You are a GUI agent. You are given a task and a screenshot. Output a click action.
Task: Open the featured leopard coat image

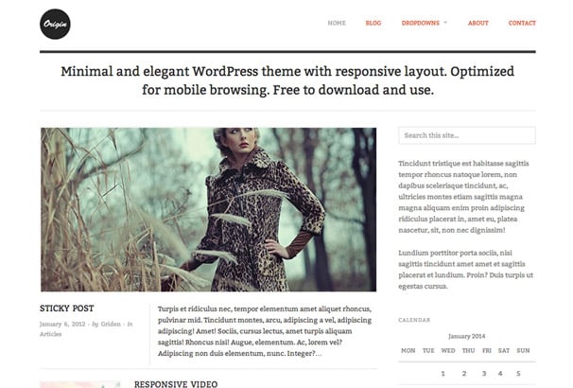tap(208, 209)
